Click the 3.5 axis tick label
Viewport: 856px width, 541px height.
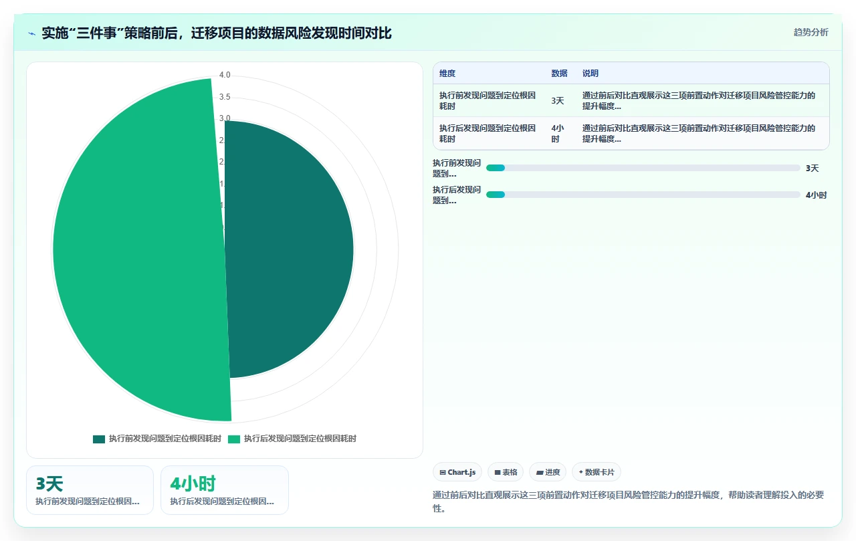225,97
